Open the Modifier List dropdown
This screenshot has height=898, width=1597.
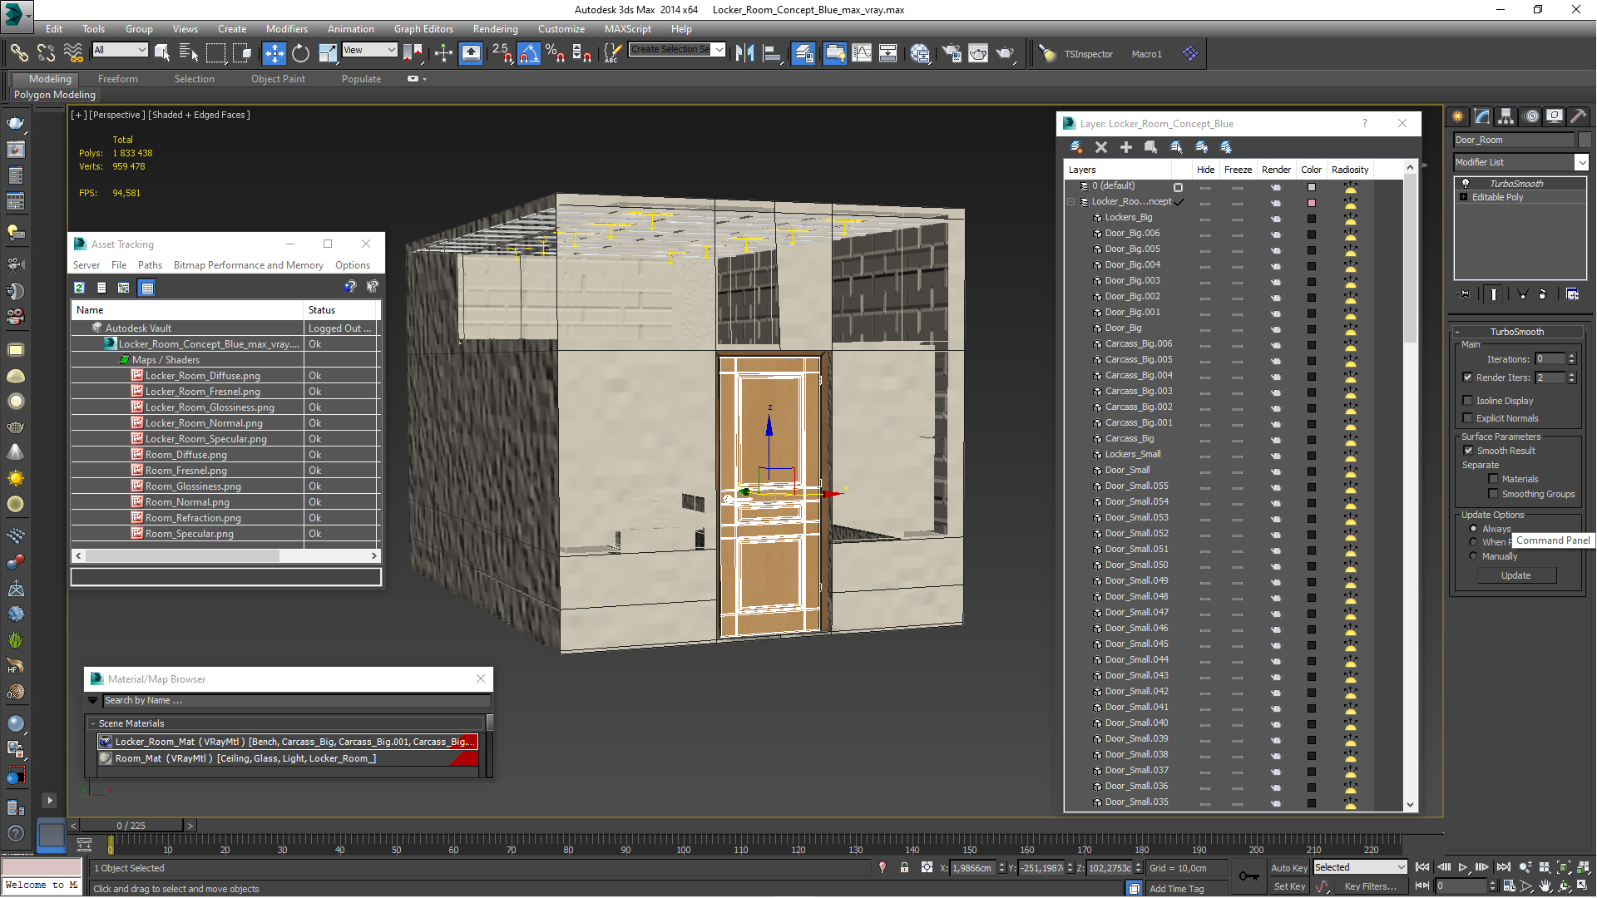1581,162
